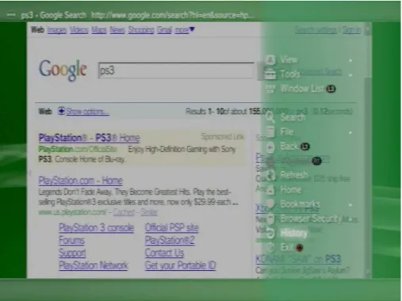This screenshot has height=301, width=402.
Task: Go Home using the house icon
Action: pos(270,189)
